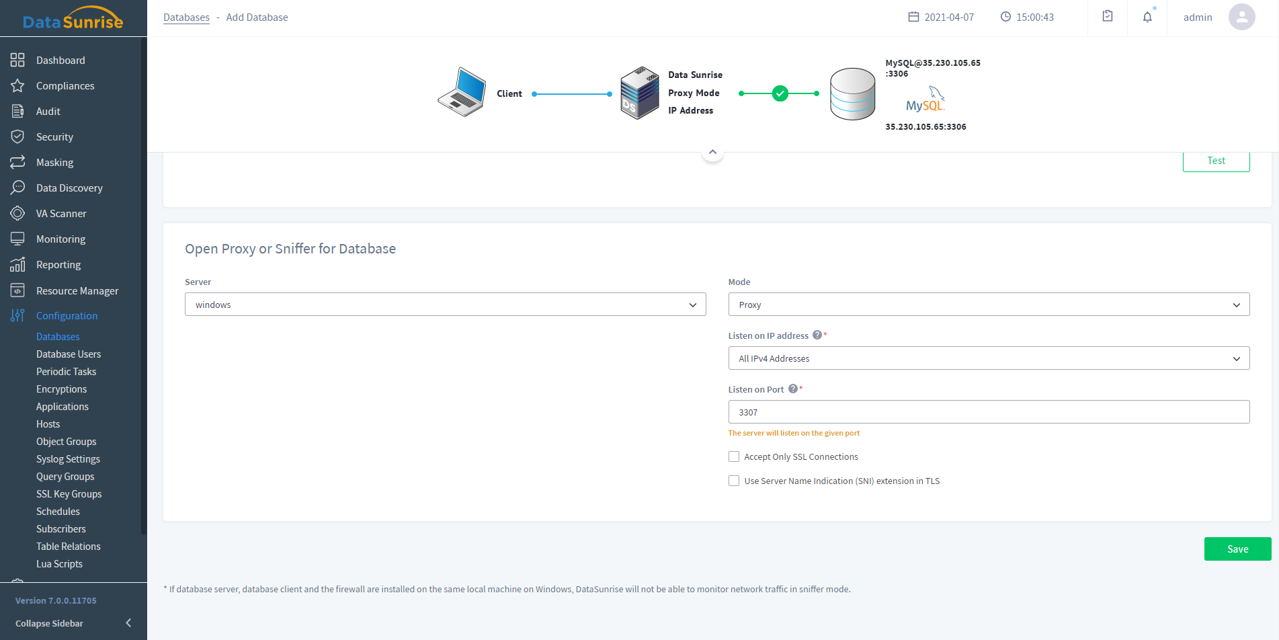Click the Listen on IP address help icon
Image resolution: width=1279 pixels, height=640 pixels.
click(817, 335)
